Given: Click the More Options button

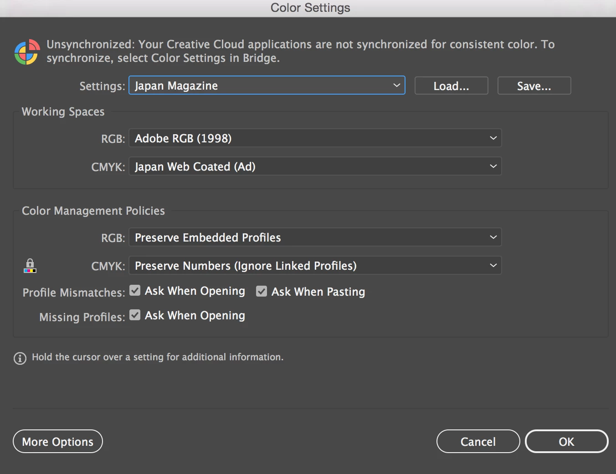Looking at the screenshot, I should 58,441.
